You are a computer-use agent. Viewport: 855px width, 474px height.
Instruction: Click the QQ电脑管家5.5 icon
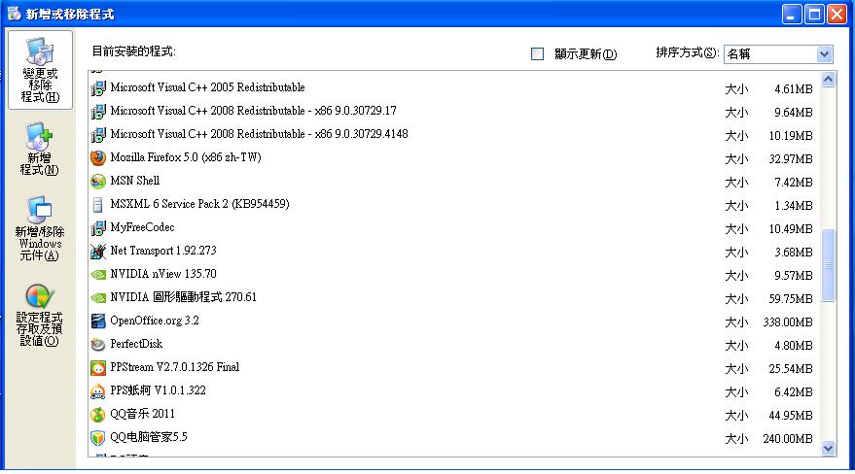pyautogui.click(x=98, y=438)
